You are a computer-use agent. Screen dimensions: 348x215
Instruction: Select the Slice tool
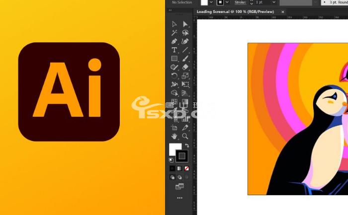pos(185,128)
